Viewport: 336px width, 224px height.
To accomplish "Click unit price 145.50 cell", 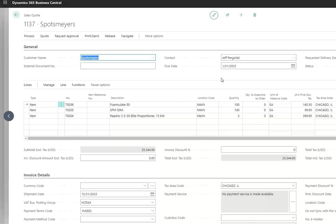I will click(x=303, y=105).
